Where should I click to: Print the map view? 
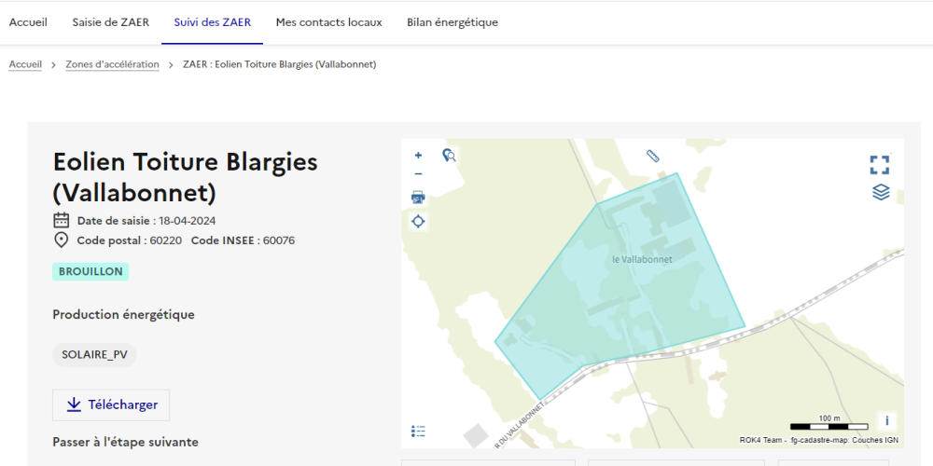(418, 198)
